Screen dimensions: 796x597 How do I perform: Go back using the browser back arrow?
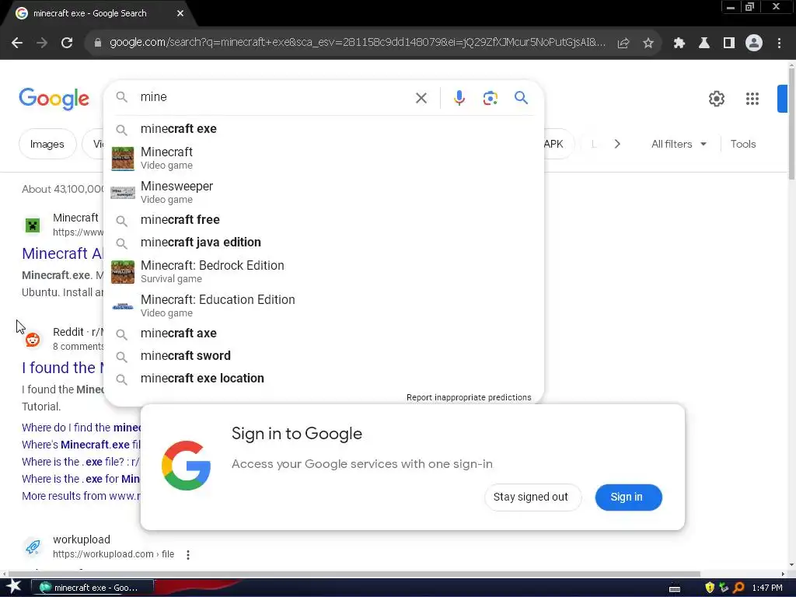tap(17, 44)
